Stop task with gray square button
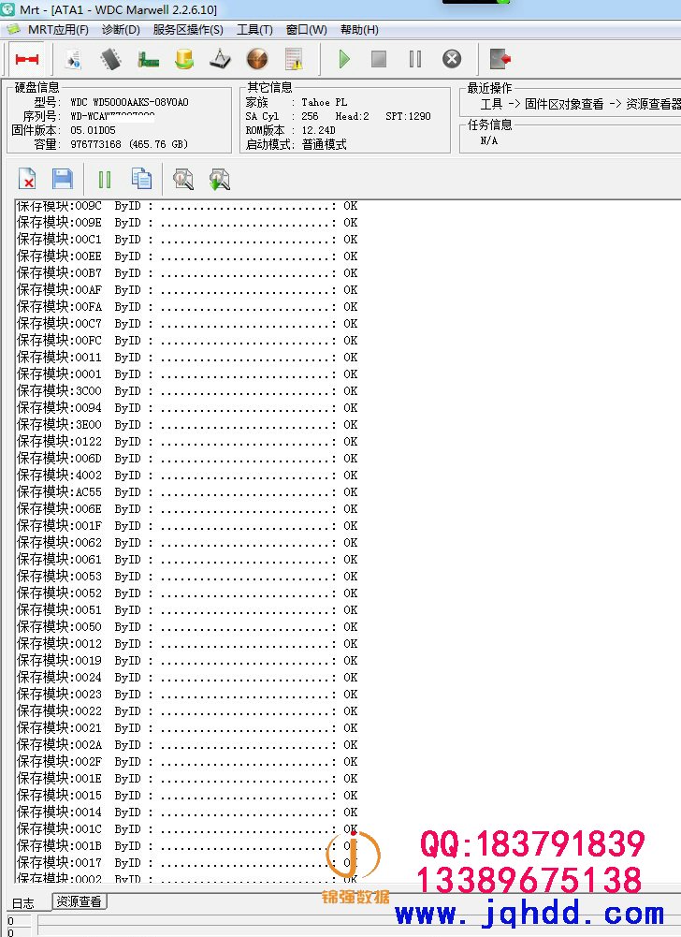 coord(379,59)
